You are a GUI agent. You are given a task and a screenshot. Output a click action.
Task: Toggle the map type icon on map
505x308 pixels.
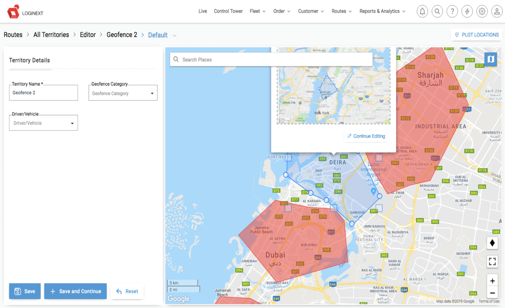(x=490, y=59)
